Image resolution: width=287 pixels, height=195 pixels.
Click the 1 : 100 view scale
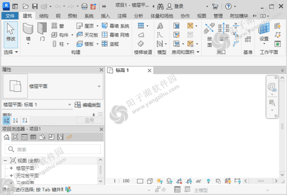pos(122,181)
